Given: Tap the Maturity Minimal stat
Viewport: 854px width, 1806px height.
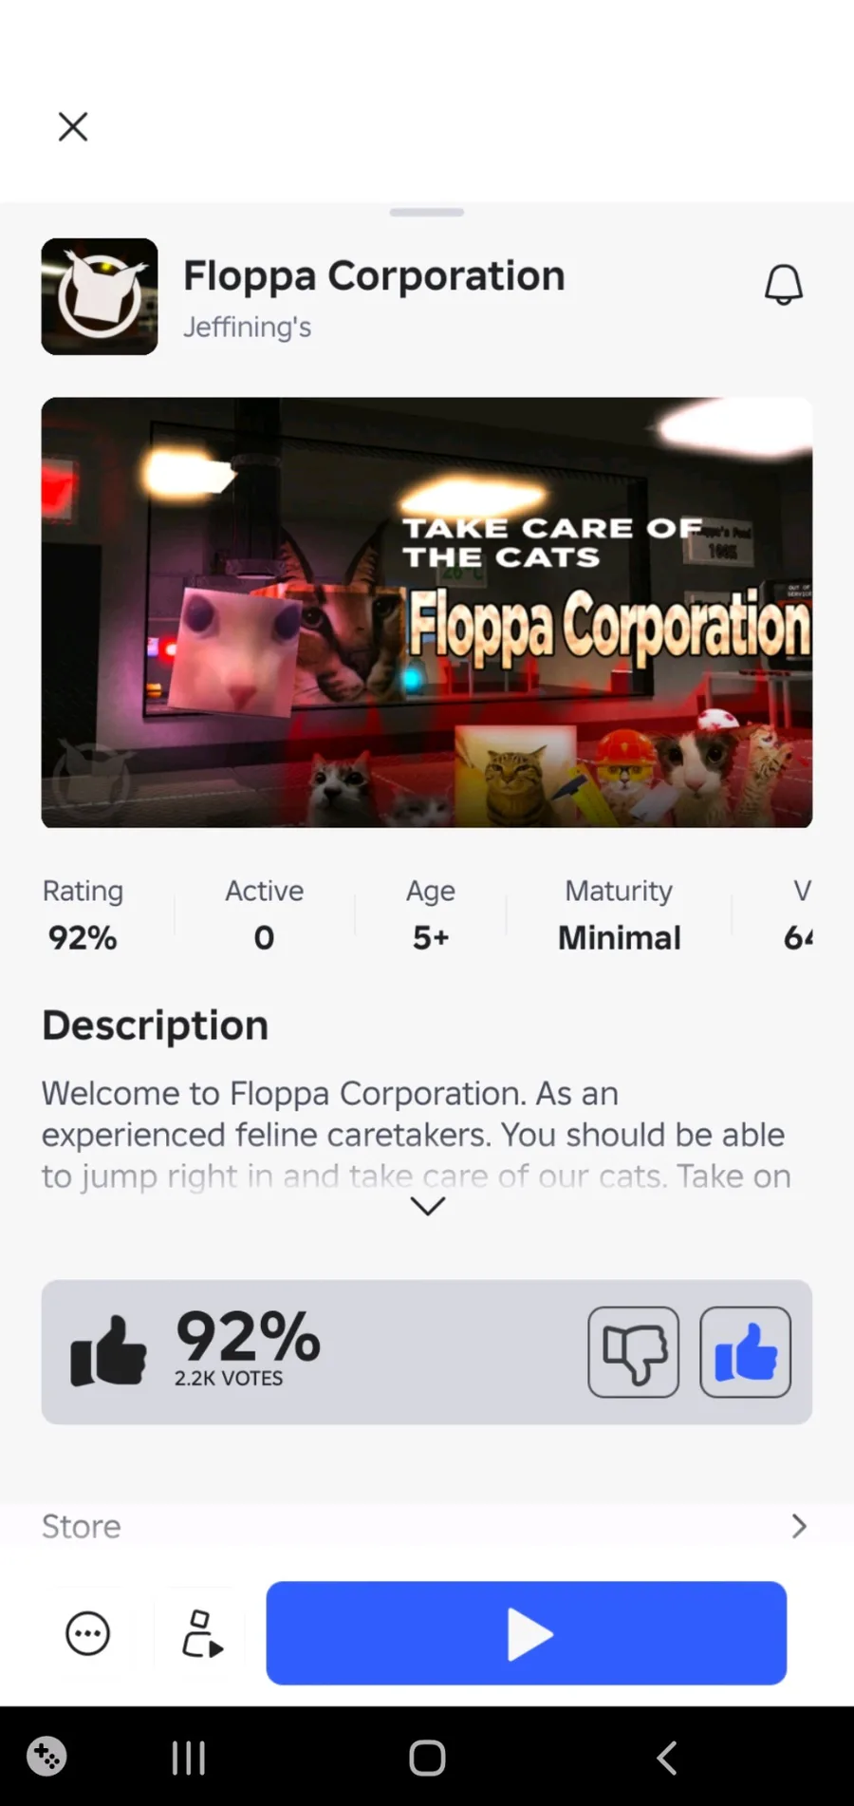Looking at the screenshot, I should (x=619, y=915).
